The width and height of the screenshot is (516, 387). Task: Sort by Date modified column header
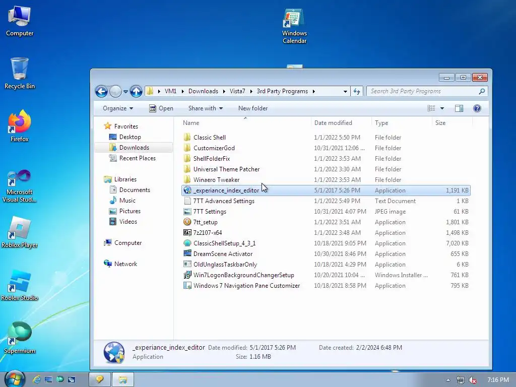coord(341,123)
